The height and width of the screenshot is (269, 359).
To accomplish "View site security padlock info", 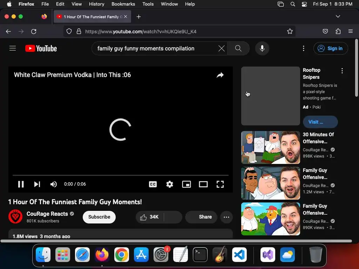I will pyautogui.click(x=79, y=31).
